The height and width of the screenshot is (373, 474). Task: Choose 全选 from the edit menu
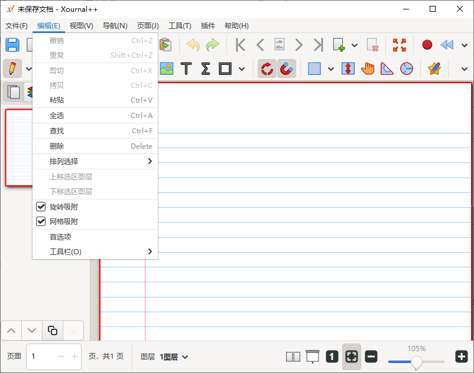pyautogui.click(x=95, y=115)
